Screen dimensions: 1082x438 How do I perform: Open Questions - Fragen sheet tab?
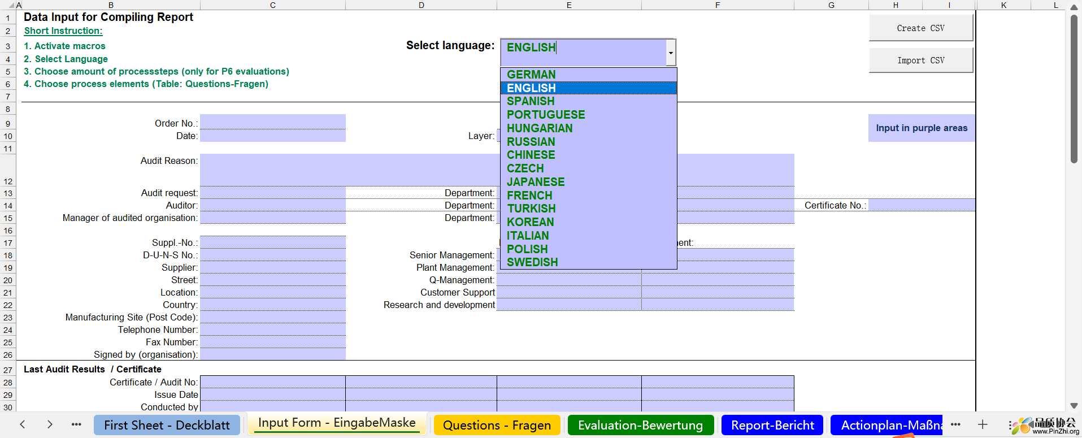497,425
